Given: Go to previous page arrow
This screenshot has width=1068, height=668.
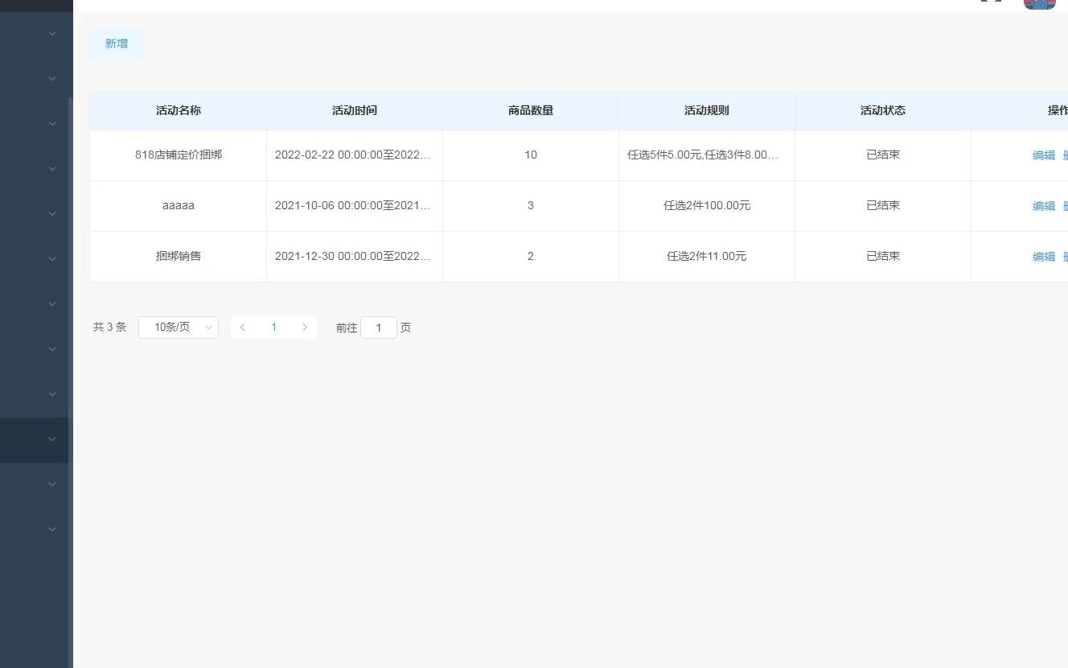Looking at the screenshot, I should point(242,328).
